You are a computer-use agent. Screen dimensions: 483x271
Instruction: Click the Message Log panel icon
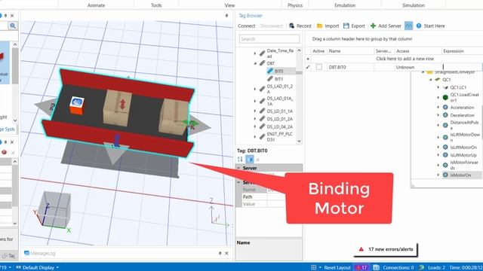tap(27, 253)
